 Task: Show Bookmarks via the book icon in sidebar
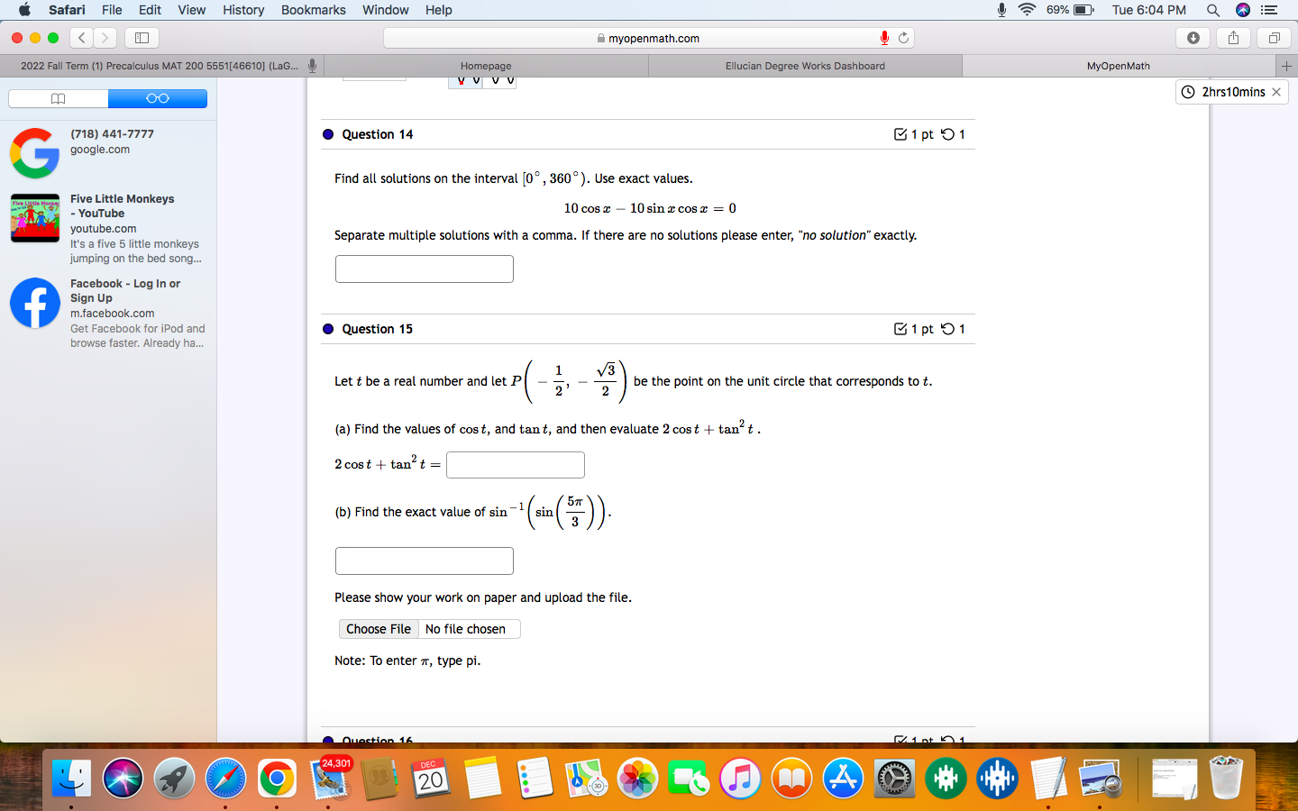coord(58,98)
